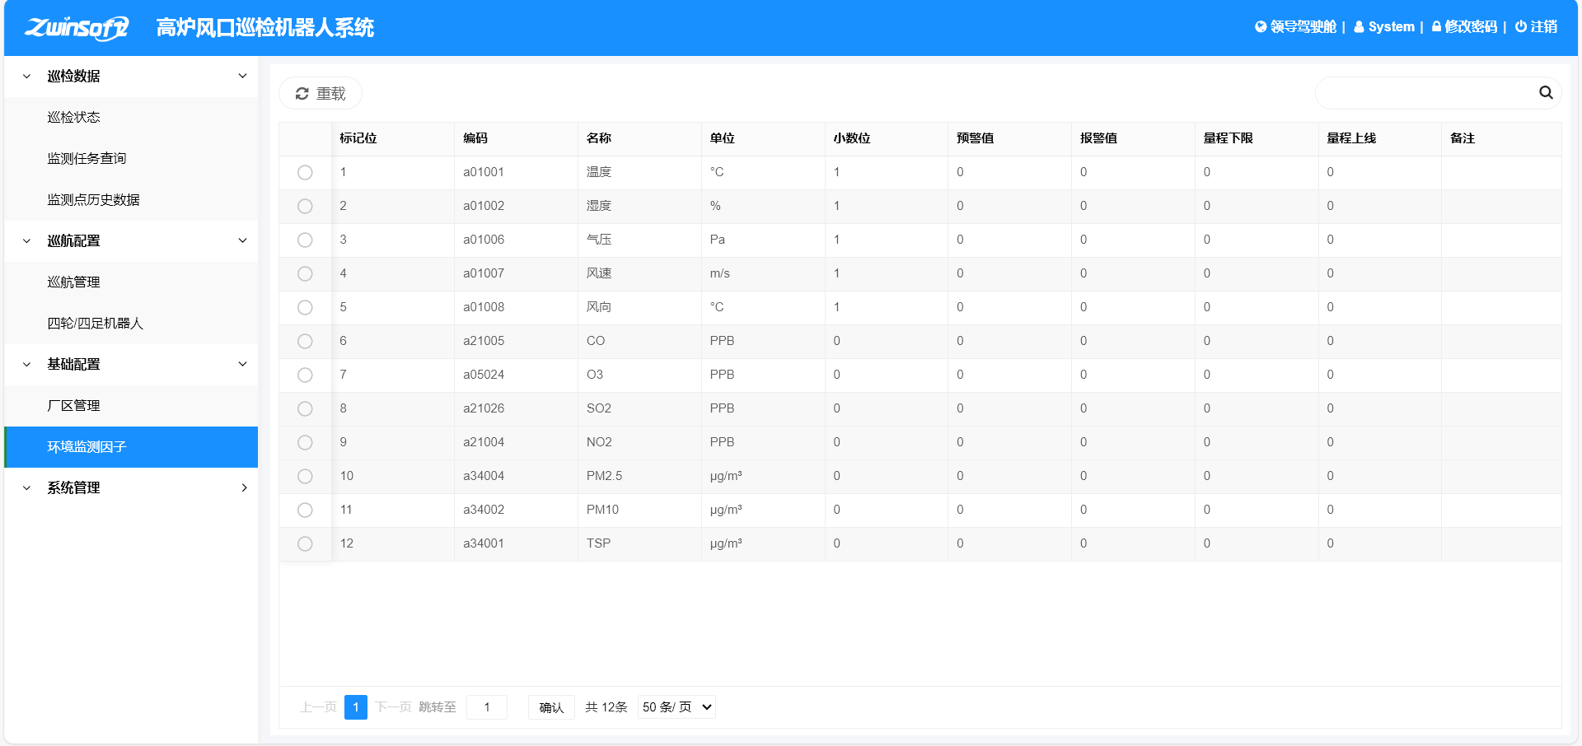
Task: Click the jump-to page input
Action: tap(487, 707)
